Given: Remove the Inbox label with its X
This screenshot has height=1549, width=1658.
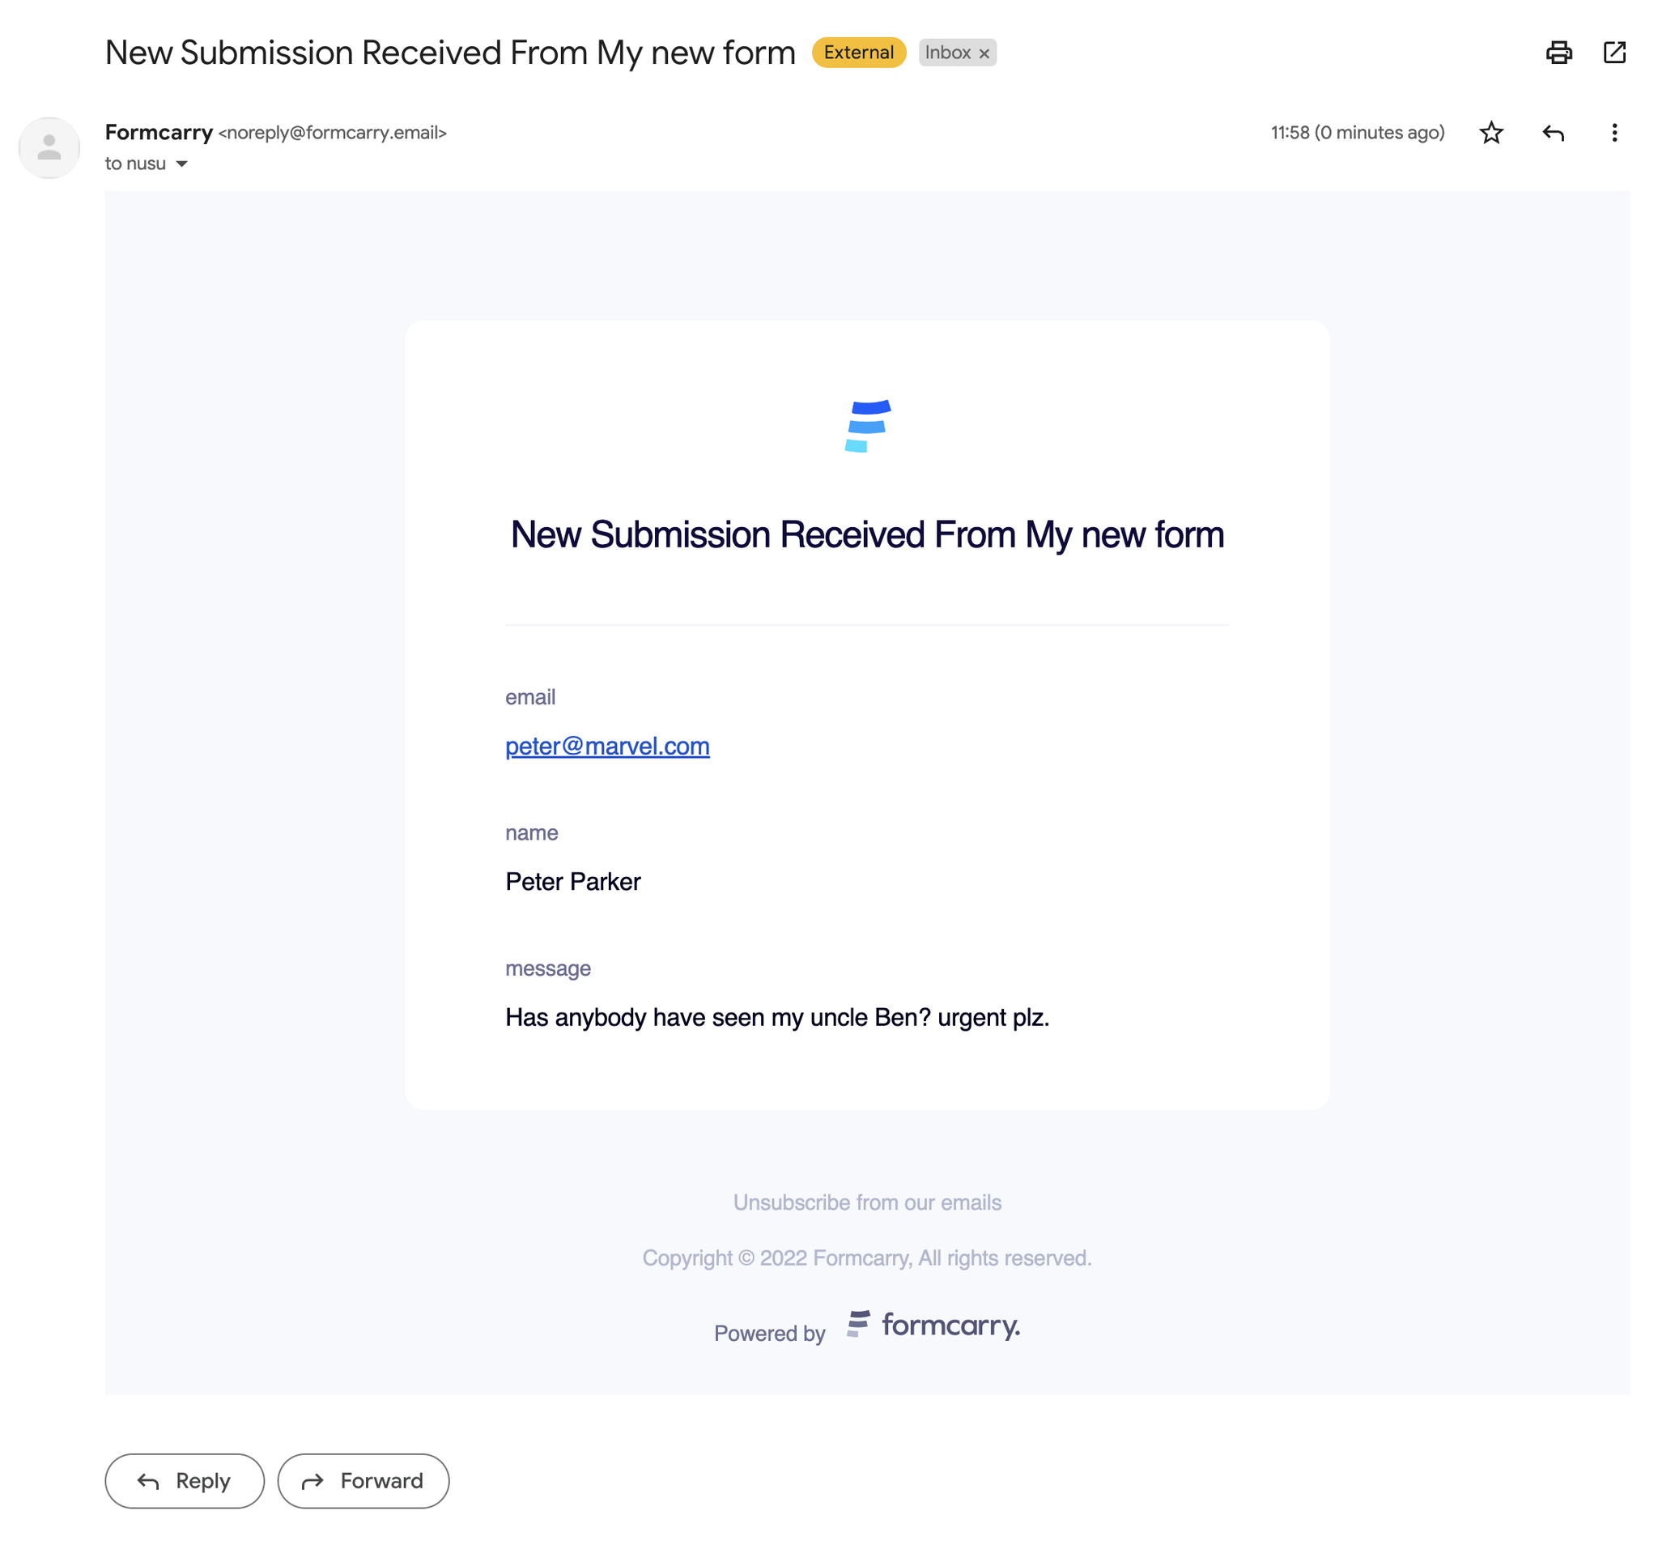Looking at the screenshot, I should tap(984, 53).
